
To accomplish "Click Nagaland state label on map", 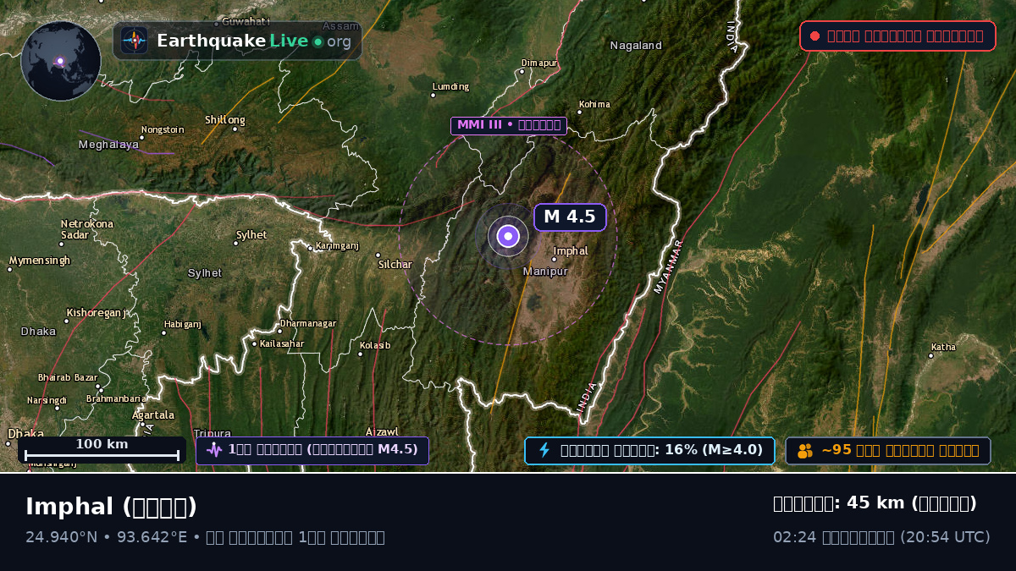I will [x=636, y=46].
